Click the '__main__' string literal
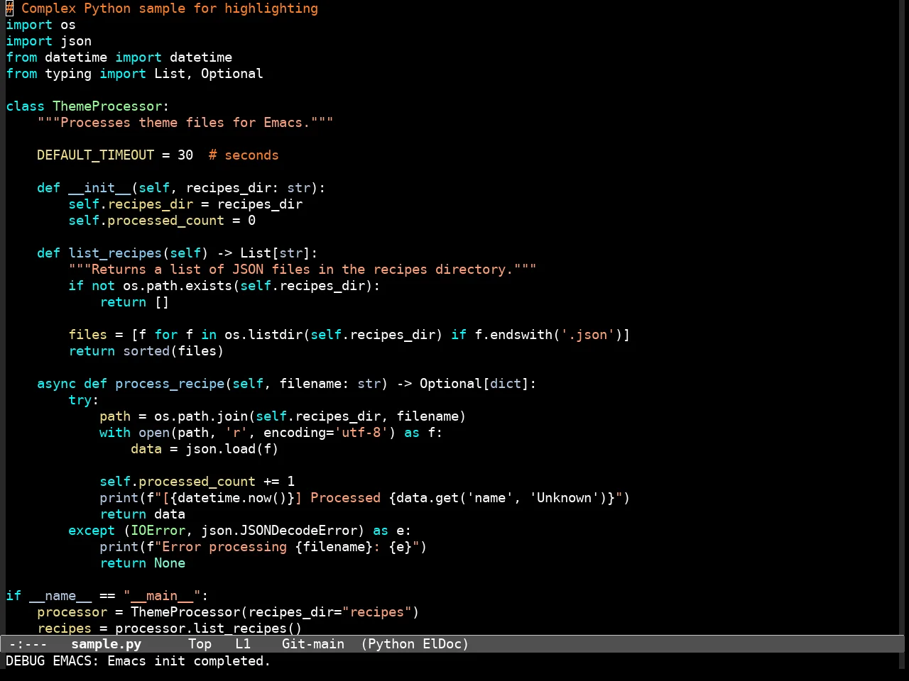 [x=162, y=596]
